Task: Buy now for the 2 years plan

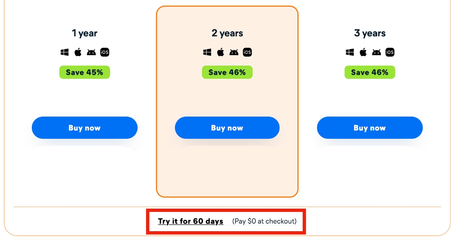Action: 227,128
